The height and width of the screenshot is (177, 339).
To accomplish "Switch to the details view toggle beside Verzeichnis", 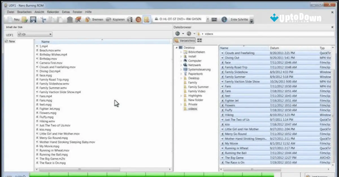I will [199, 40].
